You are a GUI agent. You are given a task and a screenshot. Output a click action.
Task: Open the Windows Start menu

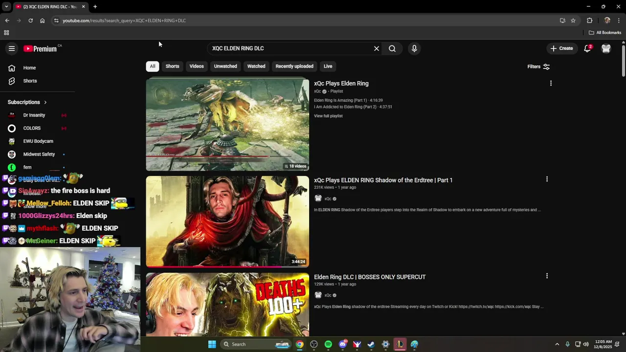[212, 344]
